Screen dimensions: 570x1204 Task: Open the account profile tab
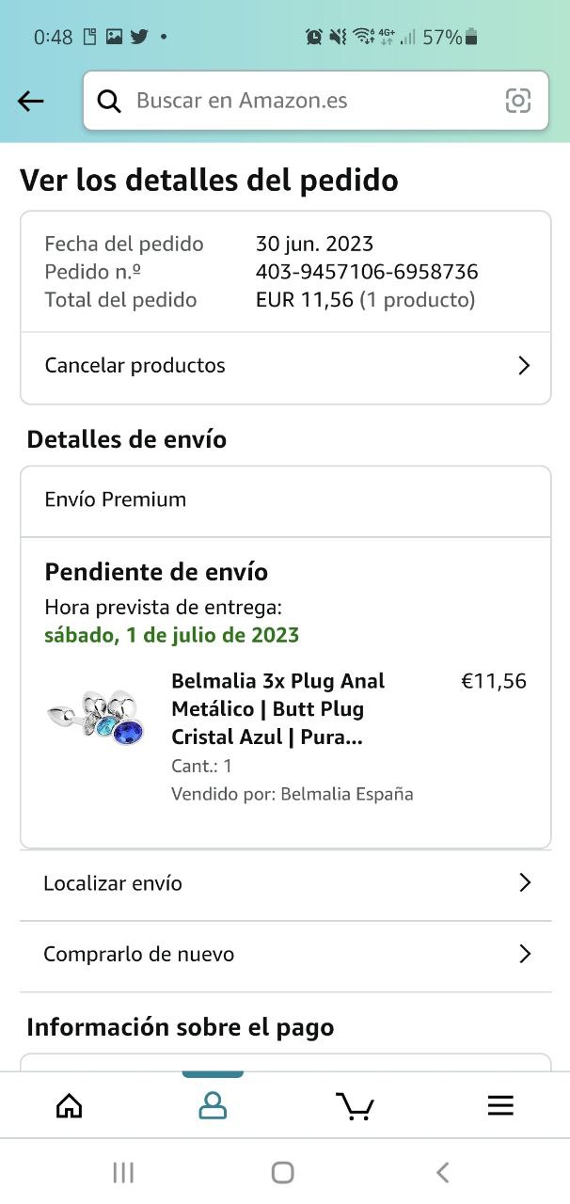[213, 1105]
